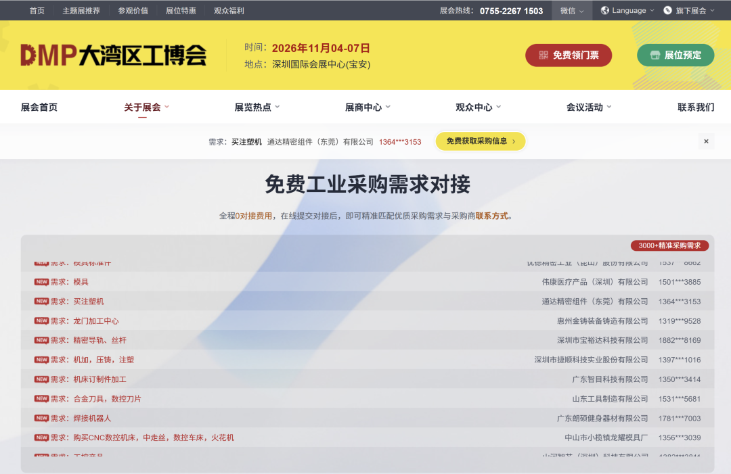Close the purchase demand notification bar
731x474 pixels.
pos(706,141)
